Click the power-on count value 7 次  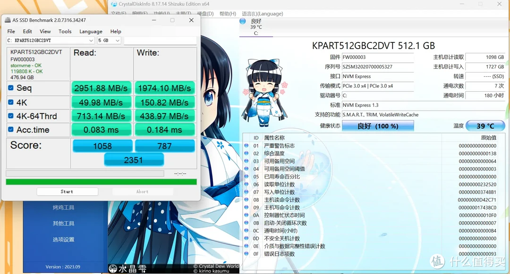tap(485, 86)
